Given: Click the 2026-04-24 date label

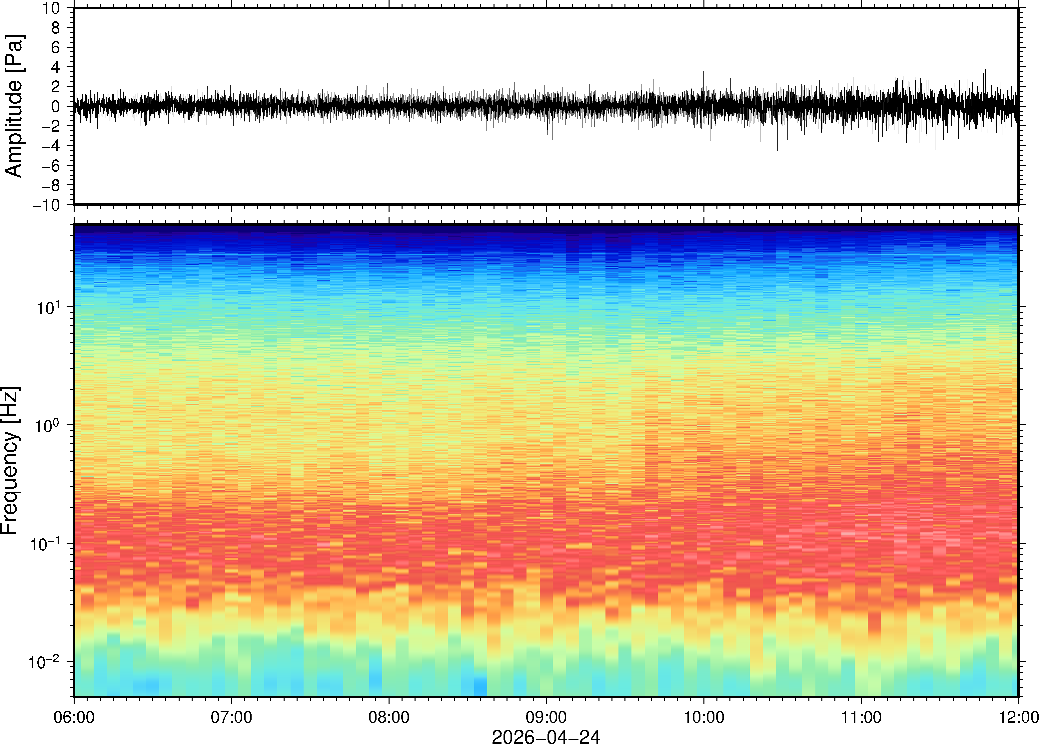Looking at the screenshot, I should pyautogui.click(x=546, y=736).
